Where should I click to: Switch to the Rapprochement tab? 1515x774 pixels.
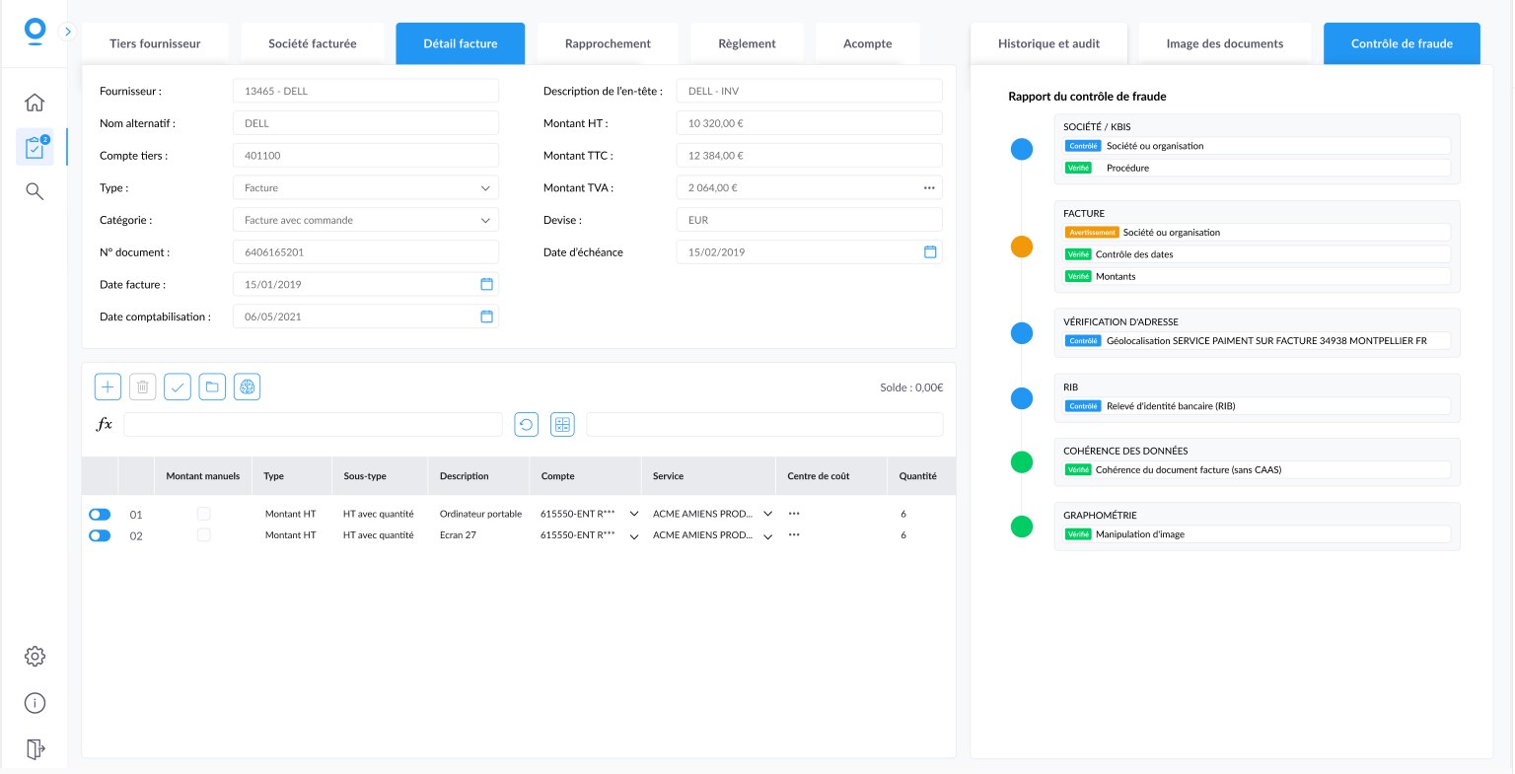608,43
